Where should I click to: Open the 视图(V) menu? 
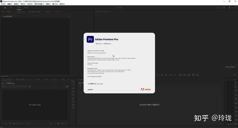(x=48, y=4)
